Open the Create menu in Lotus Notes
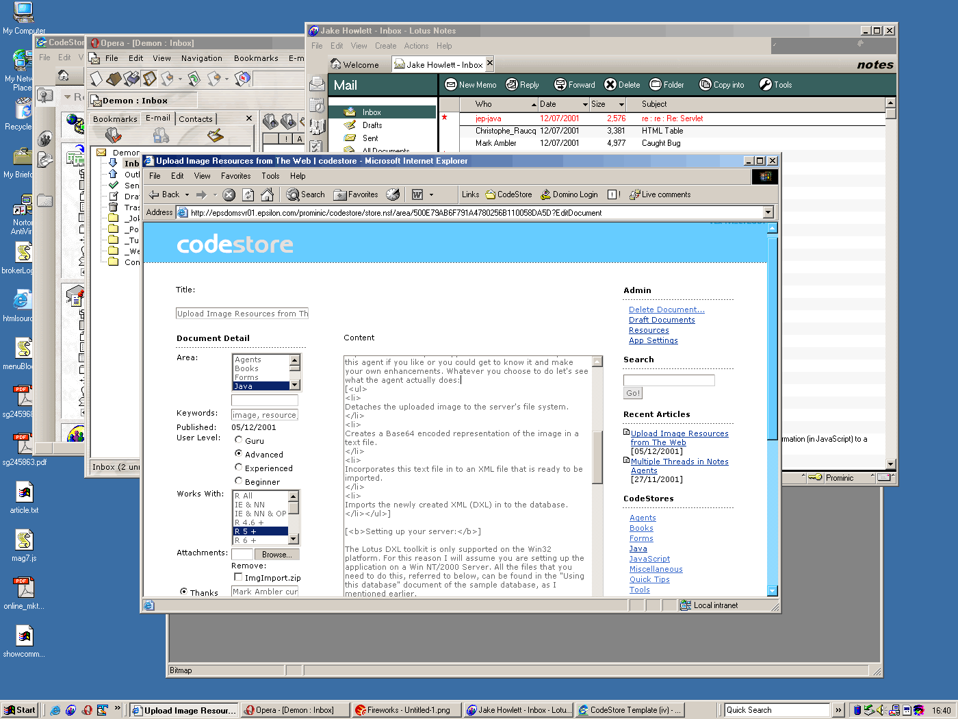This screenshot has height=719, width=958. pos(385,46)
